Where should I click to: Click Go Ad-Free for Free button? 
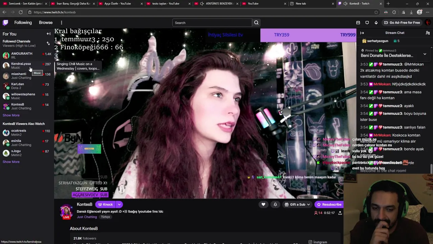click(x=402, y=23)
